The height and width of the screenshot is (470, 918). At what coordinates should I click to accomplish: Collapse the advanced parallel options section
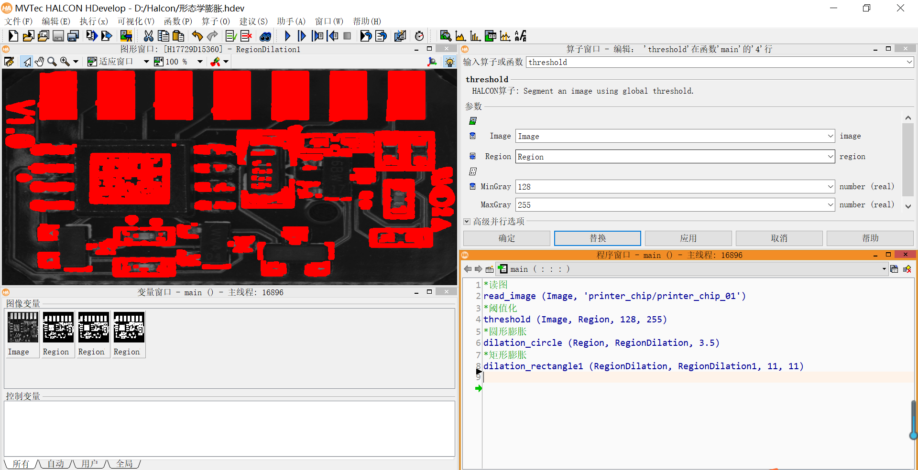click(467, 222)
